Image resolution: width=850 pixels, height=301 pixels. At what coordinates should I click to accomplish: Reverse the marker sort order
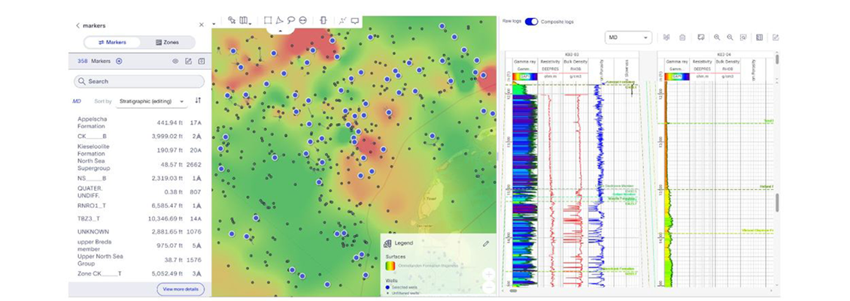199,101
